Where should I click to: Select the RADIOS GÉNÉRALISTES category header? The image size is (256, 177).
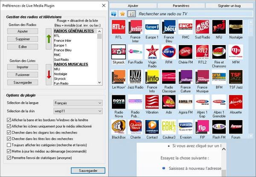(74, 31)
